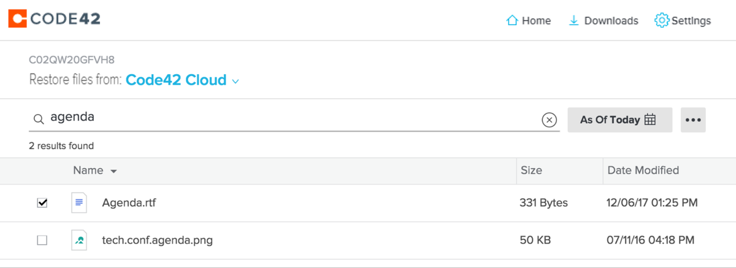This screenshot has width=736, height=268.
Task: Open the Settings link text
Action: 691,21
